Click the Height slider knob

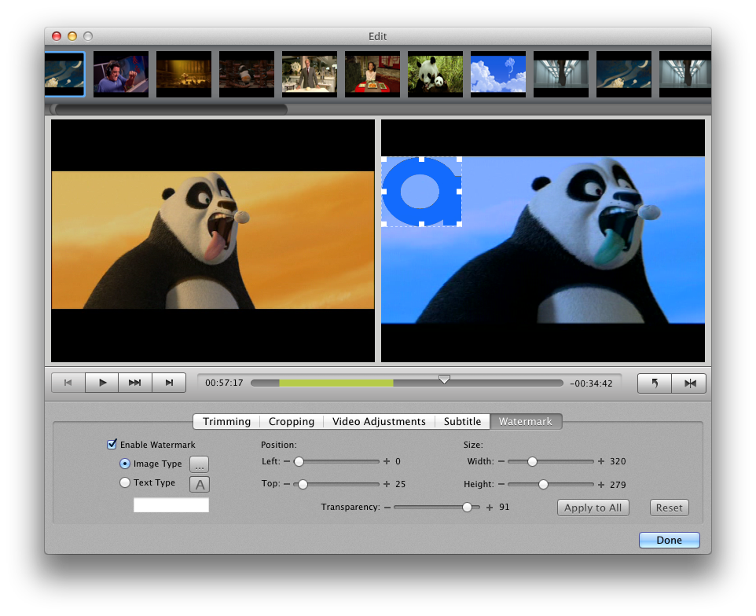click(x=543, y=485)
